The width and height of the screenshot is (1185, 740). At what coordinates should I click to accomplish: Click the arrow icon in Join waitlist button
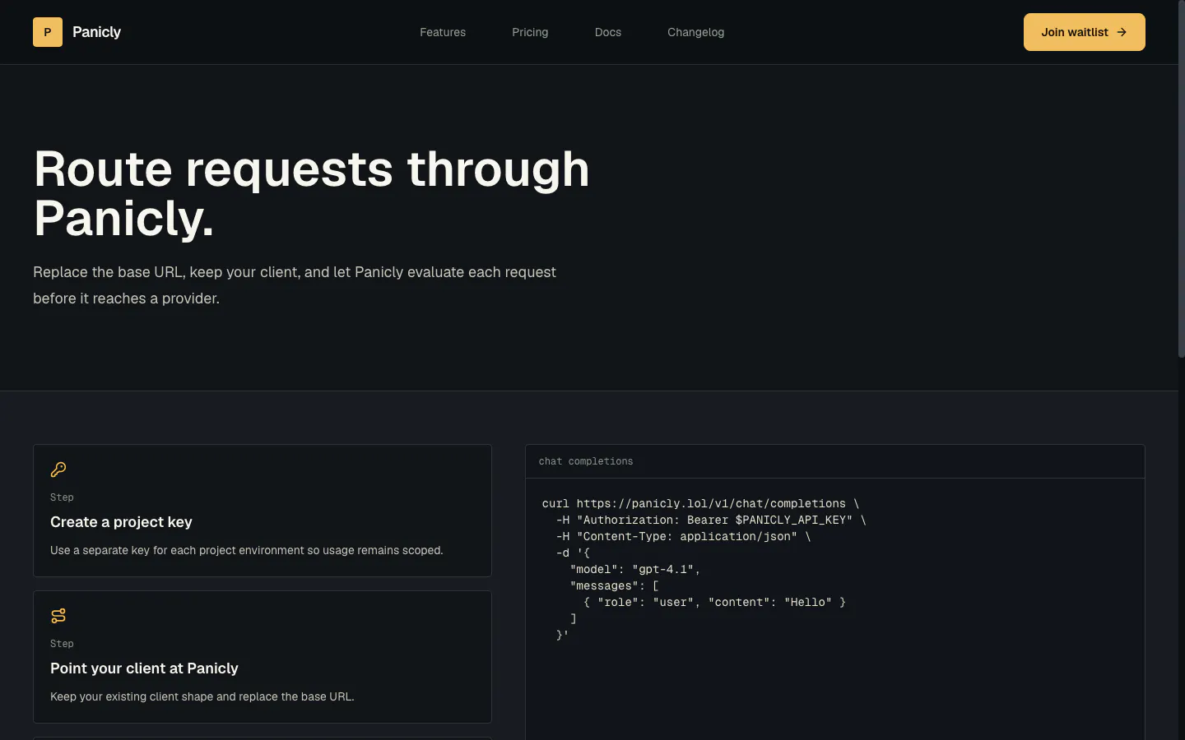point(1122,32)
